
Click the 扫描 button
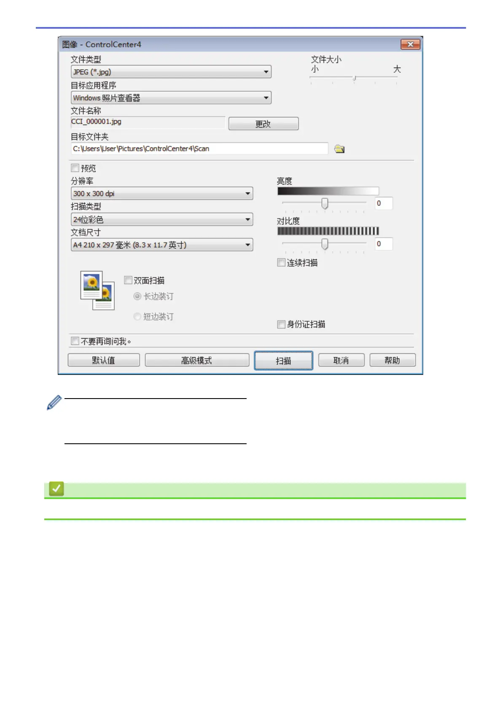[284, 361]
